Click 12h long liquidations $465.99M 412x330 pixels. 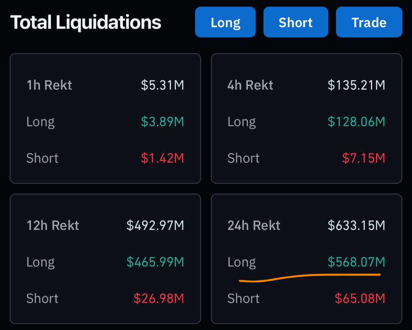155,262
